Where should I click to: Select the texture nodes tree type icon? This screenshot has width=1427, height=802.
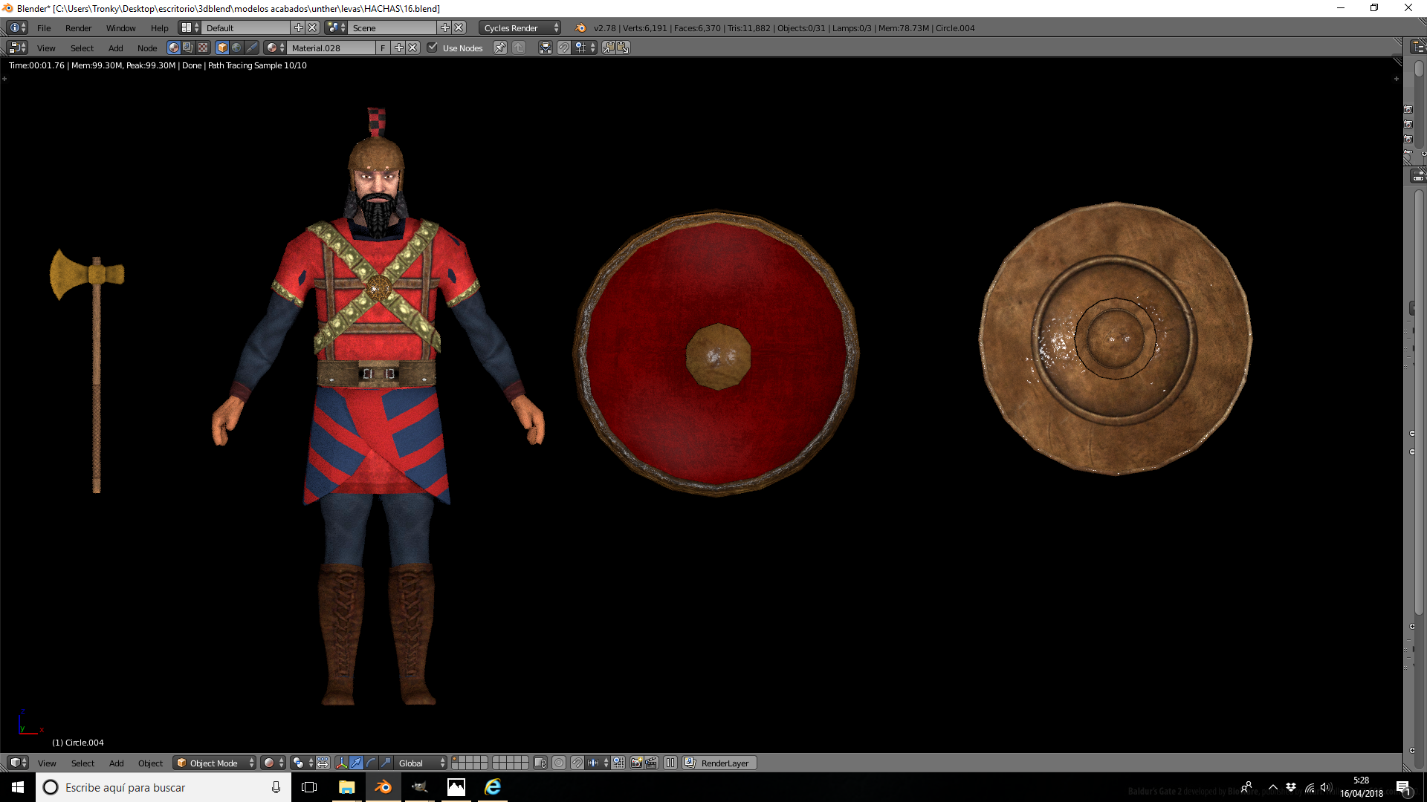(x=203, y=48)
